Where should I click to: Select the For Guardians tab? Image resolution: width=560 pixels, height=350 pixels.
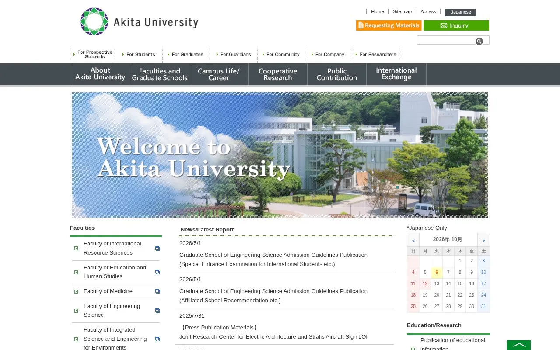click(x=234, y=55)
